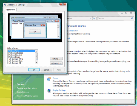Select the Appearance tab
This screenshot has height=106, width=137.
coord(11,10)
